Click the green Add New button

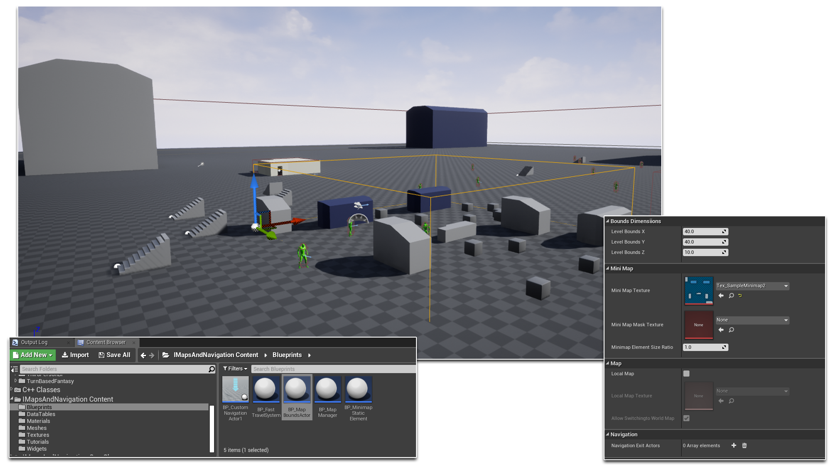[x=32, y=355]
